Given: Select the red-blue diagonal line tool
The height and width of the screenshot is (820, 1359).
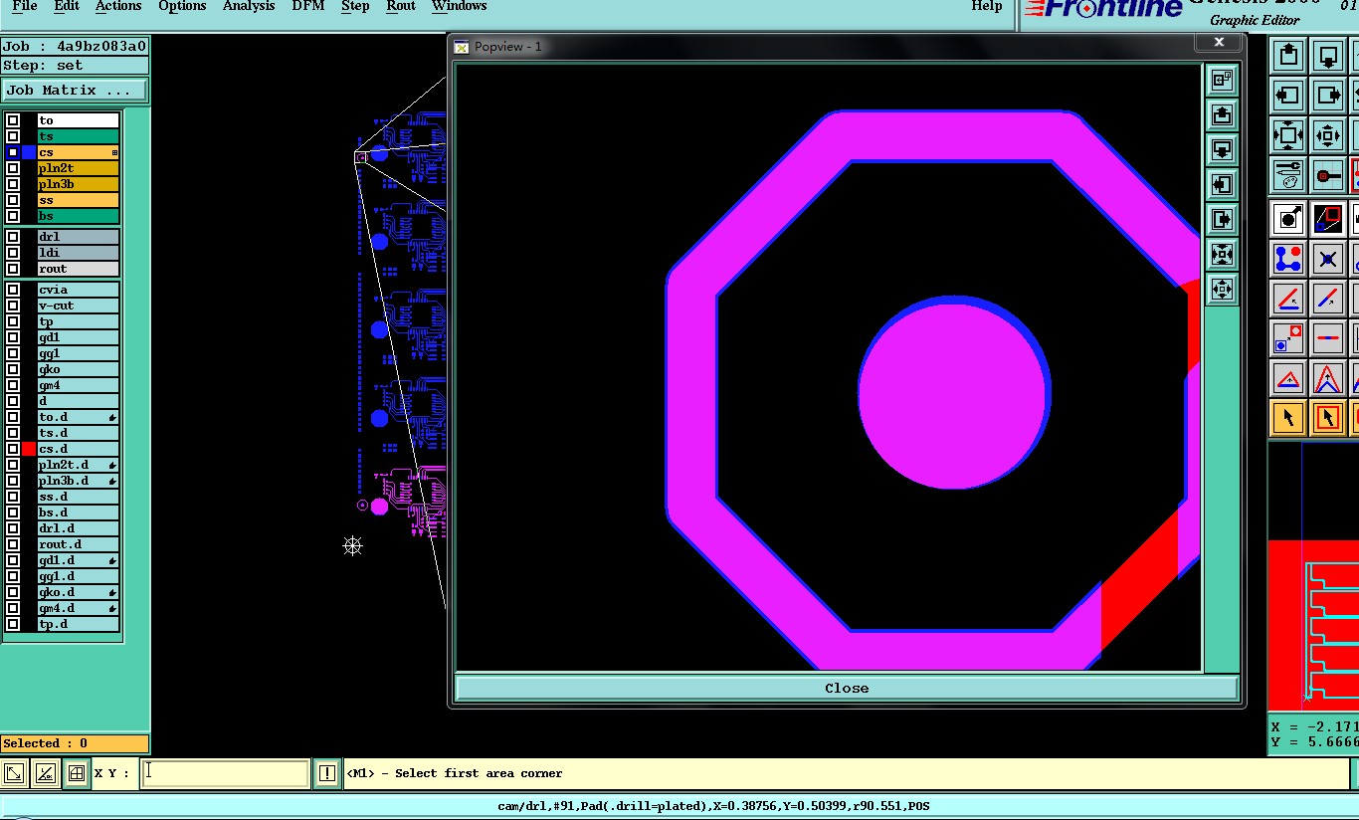Looking at the screenshot, I should (1327, 299).
